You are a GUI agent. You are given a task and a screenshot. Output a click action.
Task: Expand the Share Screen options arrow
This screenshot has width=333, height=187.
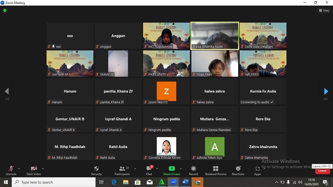[x=181, y=169]
